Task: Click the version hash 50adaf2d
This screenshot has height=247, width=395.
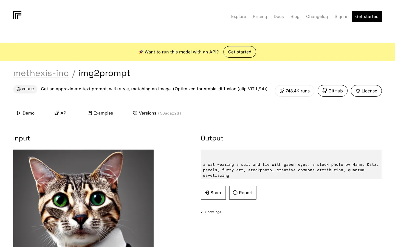Action: point(170,113)
